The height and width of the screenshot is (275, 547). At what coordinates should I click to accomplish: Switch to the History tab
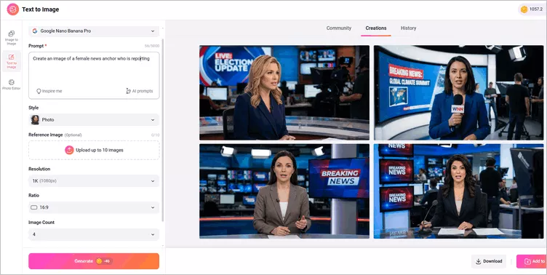pyautogui.click(x=408, y=28)
